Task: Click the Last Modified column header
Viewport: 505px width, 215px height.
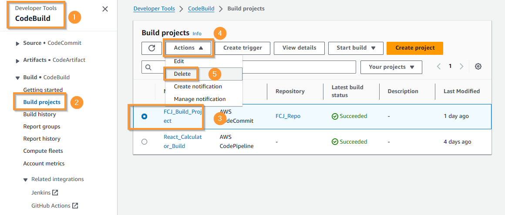Action: click(x=462, y=91)
